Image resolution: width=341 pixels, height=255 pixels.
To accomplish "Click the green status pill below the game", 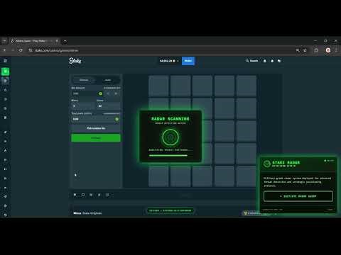I will [x=170, y=210].
